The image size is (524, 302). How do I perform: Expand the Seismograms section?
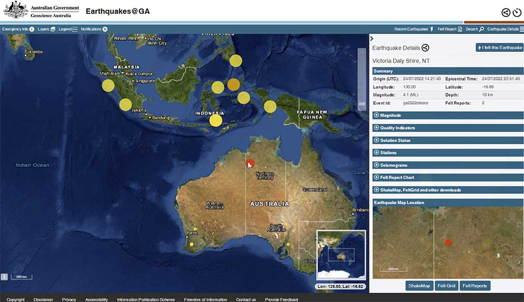coord(448,165)
